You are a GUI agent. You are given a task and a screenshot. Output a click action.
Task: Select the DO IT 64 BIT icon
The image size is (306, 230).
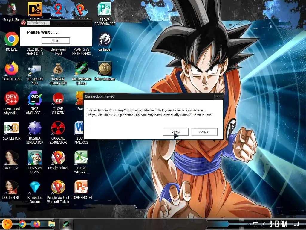tap(12, 187)
